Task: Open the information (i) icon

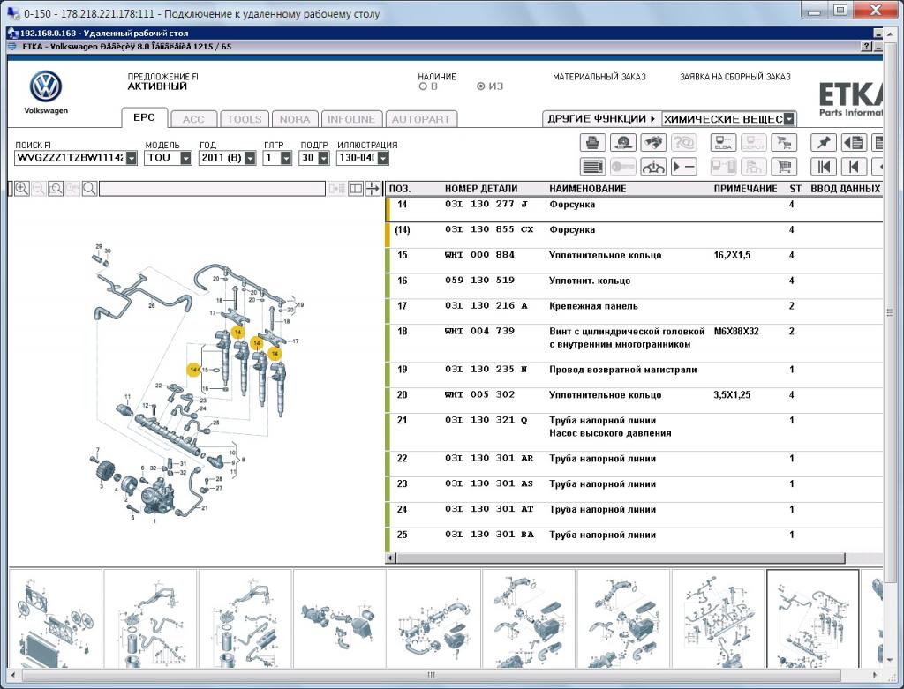Action: coord(653,167)
